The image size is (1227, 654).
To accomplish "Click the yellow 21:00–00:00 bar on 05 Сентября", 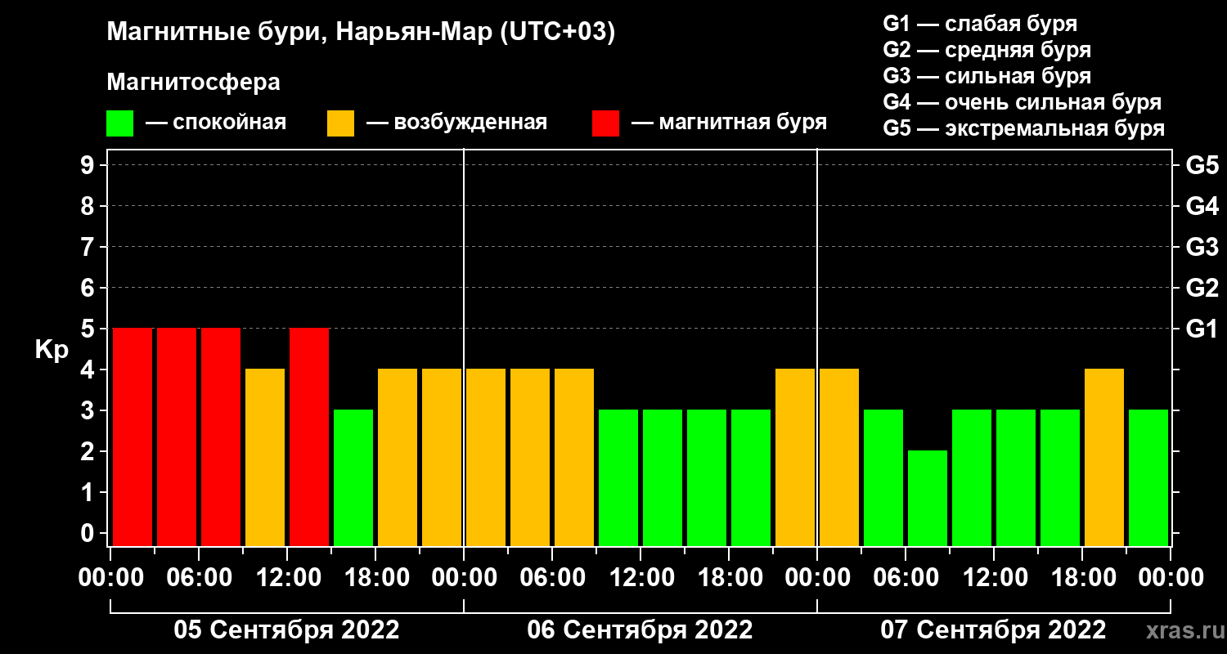I will pyautogui.click(x=442, y=457).
